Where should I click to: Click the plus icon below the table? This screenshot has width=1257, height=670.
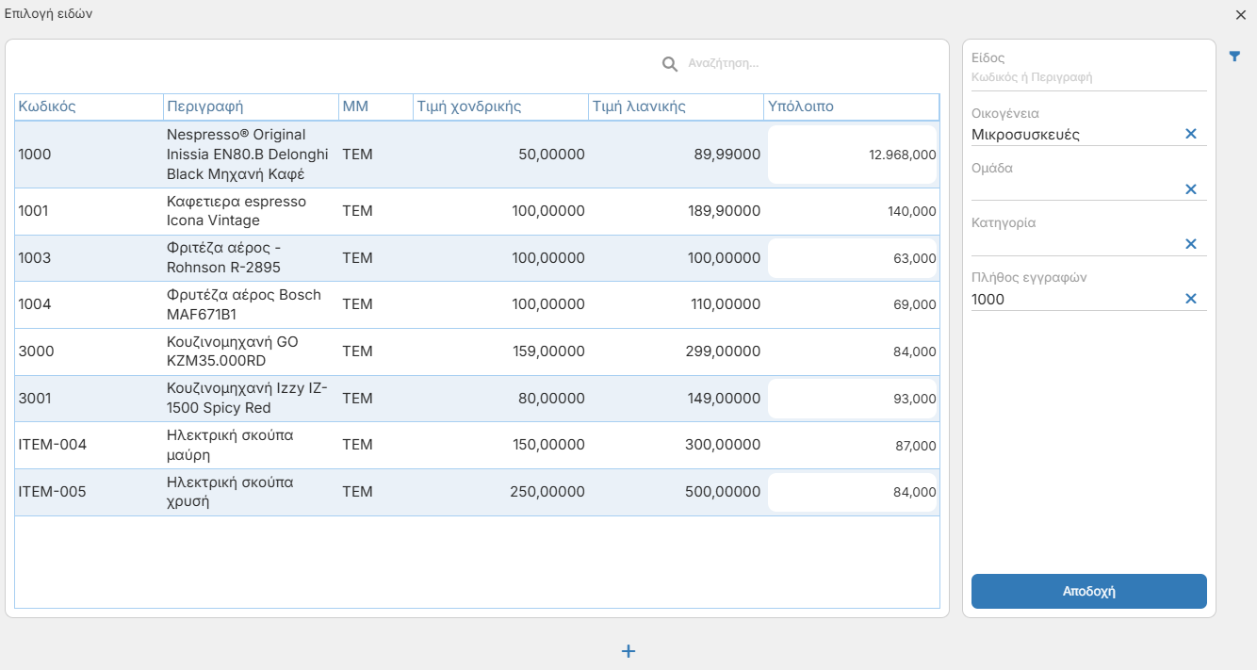click(x=628, y=651)
